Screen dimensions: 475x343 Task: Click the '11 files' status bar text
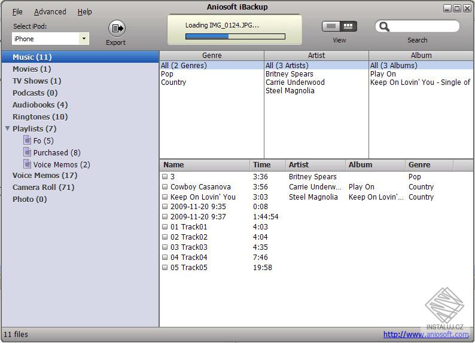pos(16,334)
